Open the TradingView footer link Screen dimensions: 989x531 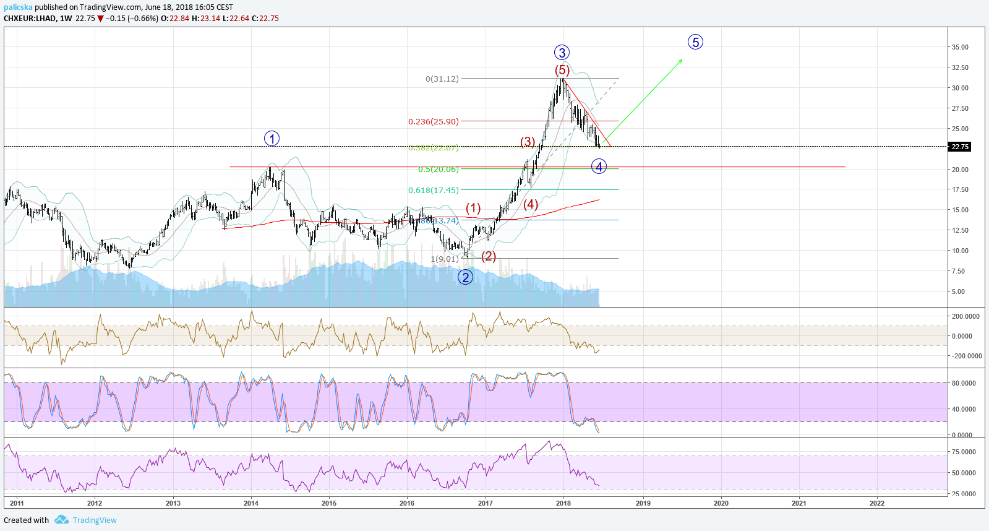pyautogui.click(x=95, y=520)
